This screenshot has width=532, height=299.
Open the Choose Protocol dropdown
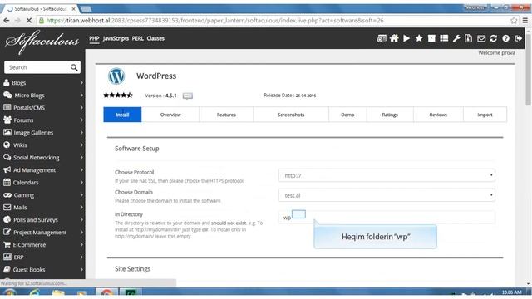[x=387, y=175]
